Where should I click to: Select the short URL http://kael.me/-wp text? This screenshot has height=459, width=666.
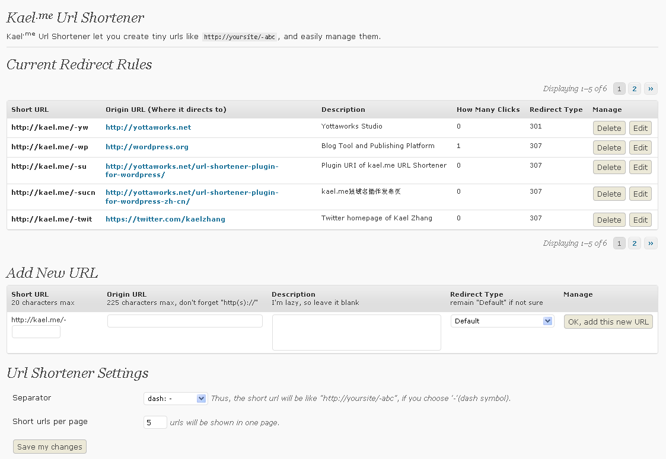50,147
